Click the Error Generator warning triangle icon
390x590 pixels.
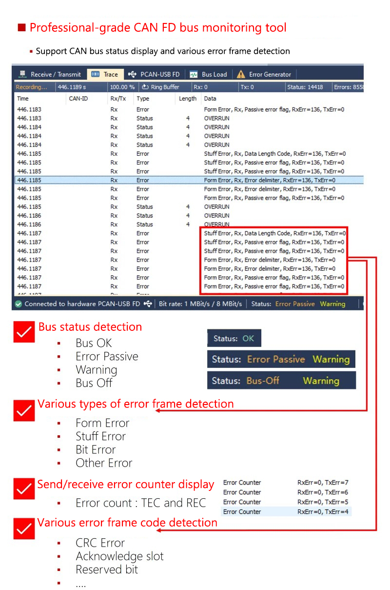click(241, 75)
